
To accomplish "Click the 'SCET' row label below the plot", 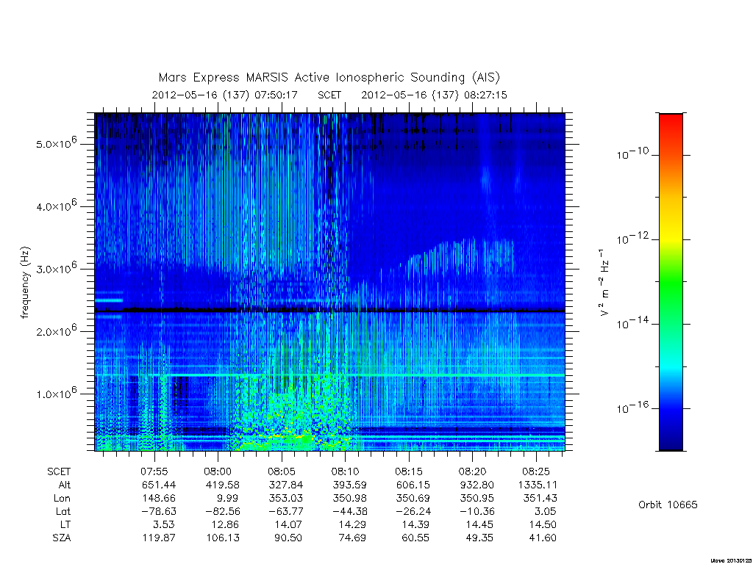I will coord(59,472).
